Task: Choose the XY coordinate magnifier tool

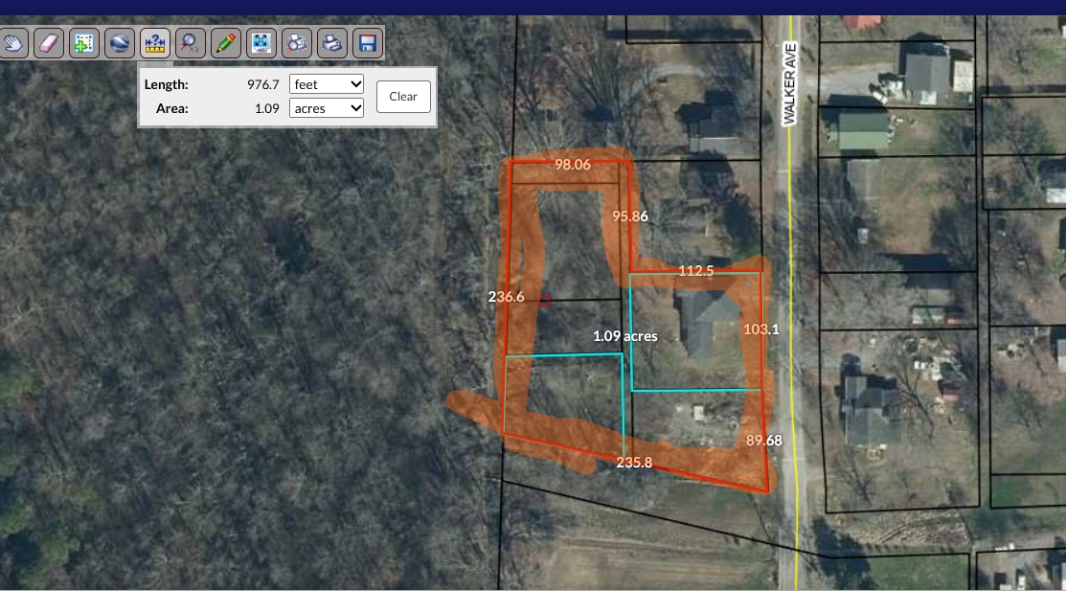Action: pos(191,43)
